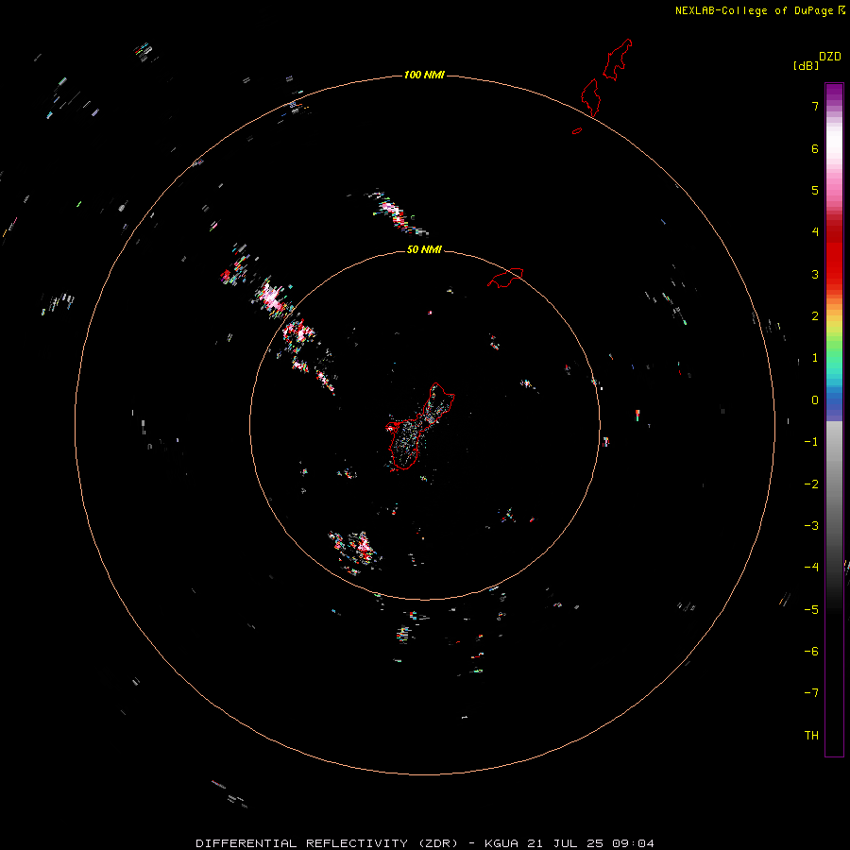Click the -6 value on the color scale
Viewport: 850px width, 850px height.
(811, 652)
